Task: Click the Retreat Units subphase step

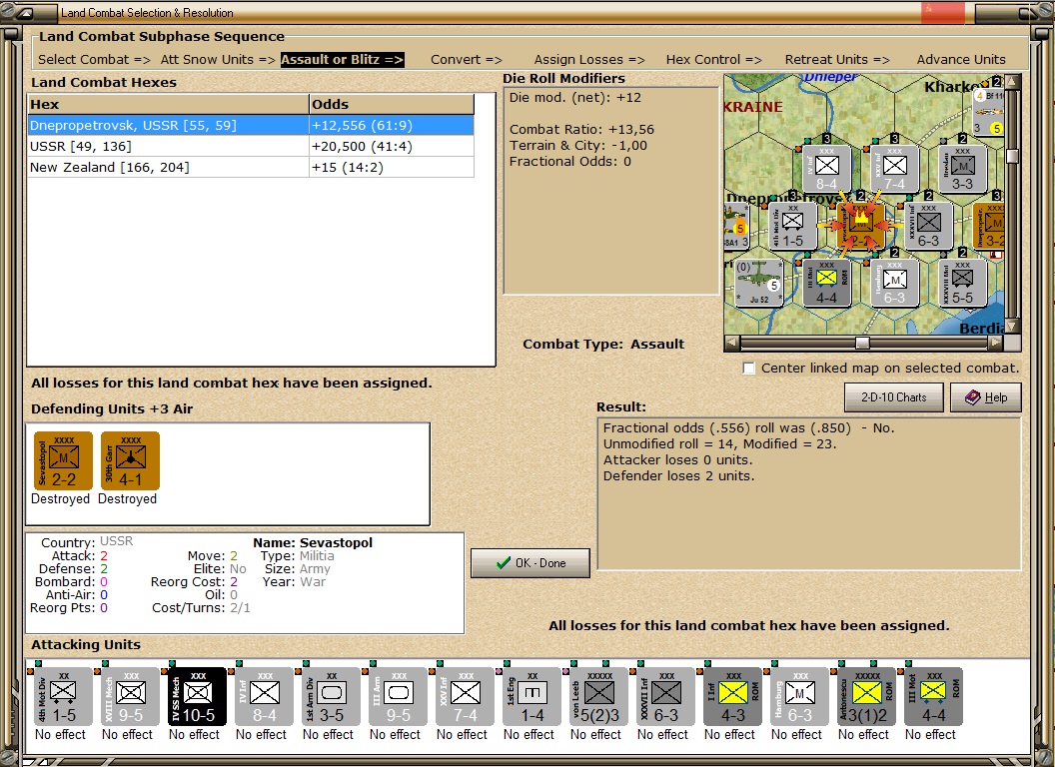Action: click(x=837, y=59)
